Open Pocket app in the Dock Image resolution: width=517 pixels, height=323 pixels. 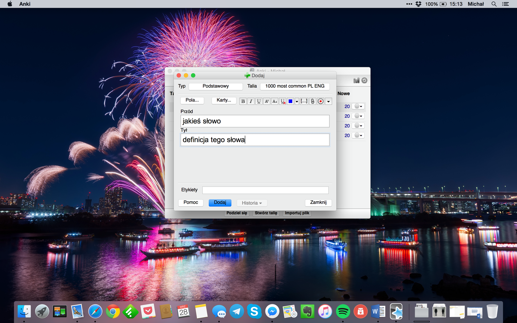click(148, 312)
